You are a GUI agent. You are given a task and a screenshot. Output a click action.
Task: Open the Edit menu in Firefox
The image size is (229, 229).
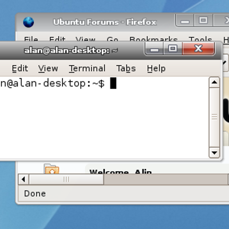pyautogui.click(x=57, y=39)
